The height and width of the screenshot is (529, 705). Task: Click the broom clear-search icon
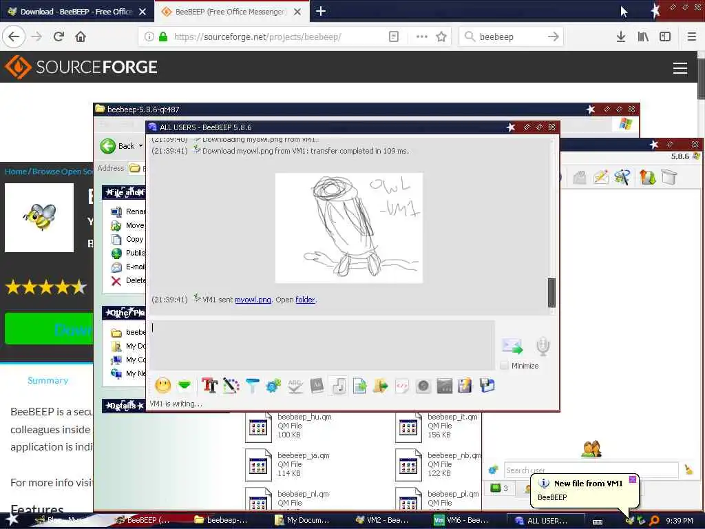(x=688, y=470)
